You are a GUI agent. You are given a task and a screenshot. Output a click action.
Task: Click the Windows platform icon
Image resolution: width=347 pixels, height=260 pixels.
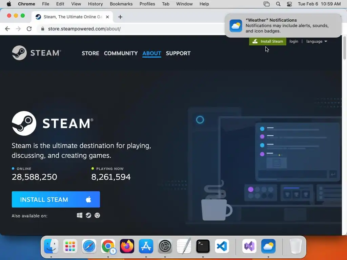80,215
